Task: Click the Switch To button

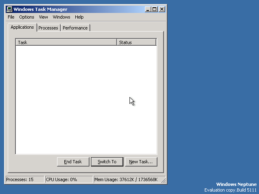Action: click(x=107, y=162)
